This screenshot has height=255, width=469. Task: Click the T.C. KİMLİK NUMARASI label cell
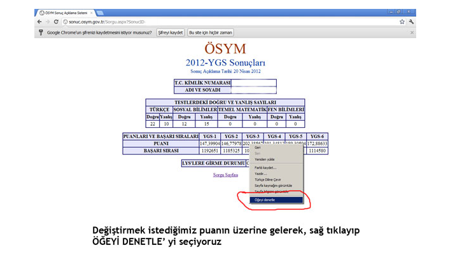[203, 83]
